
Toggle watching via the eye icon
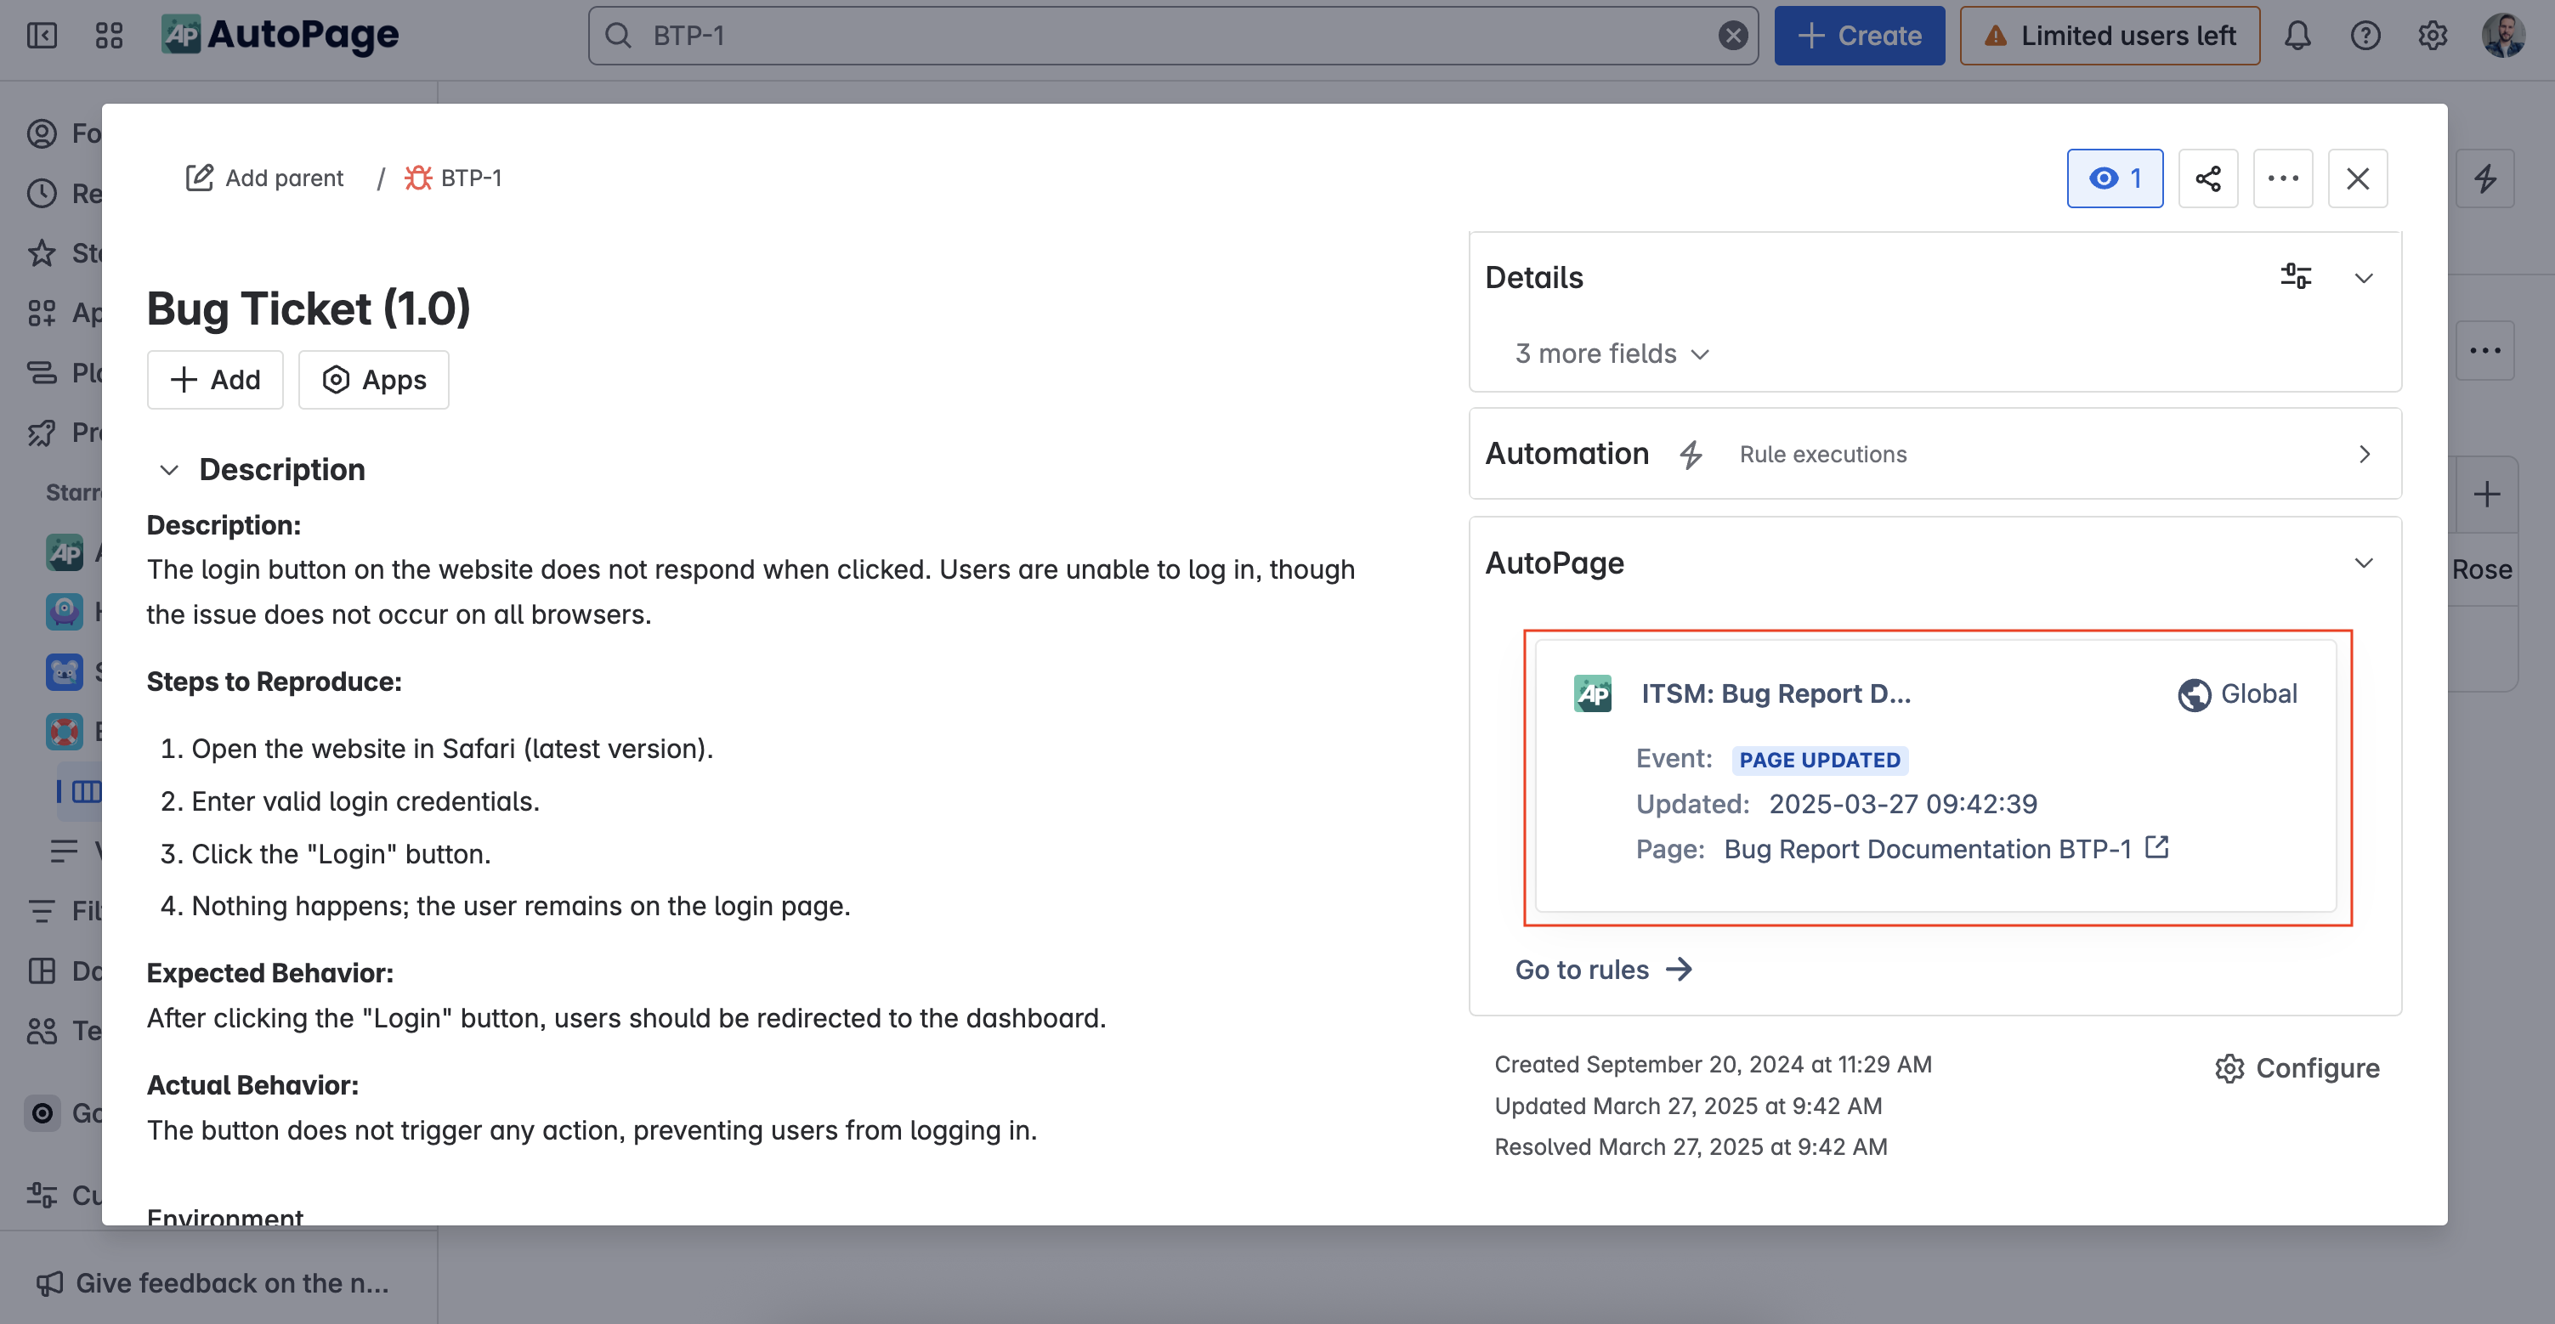pos(2115,178)
